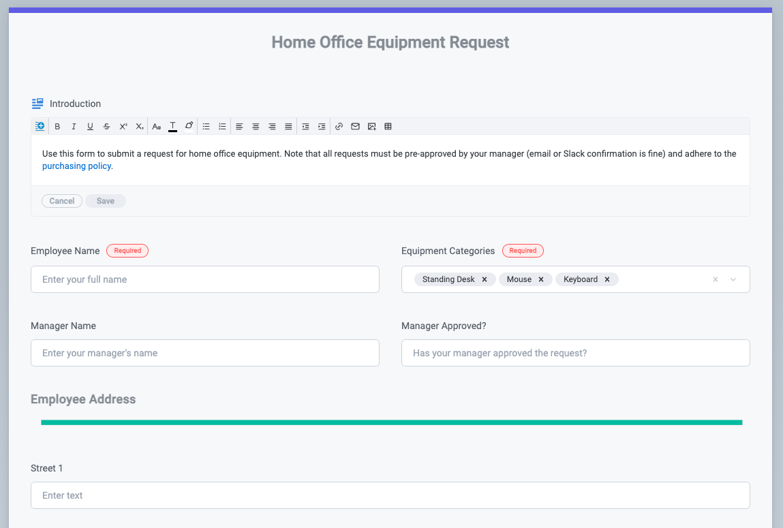This screenshot has height=528, width=783.
Task: Center-align the introduction text
Action: coord(256,126)
